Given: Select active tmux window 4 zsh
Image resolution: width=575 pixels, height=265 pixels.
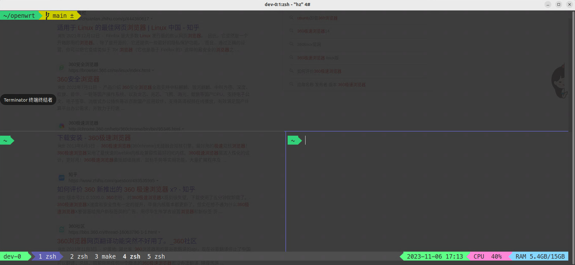Looking at the screenshot, I should (x=131, y=256).
